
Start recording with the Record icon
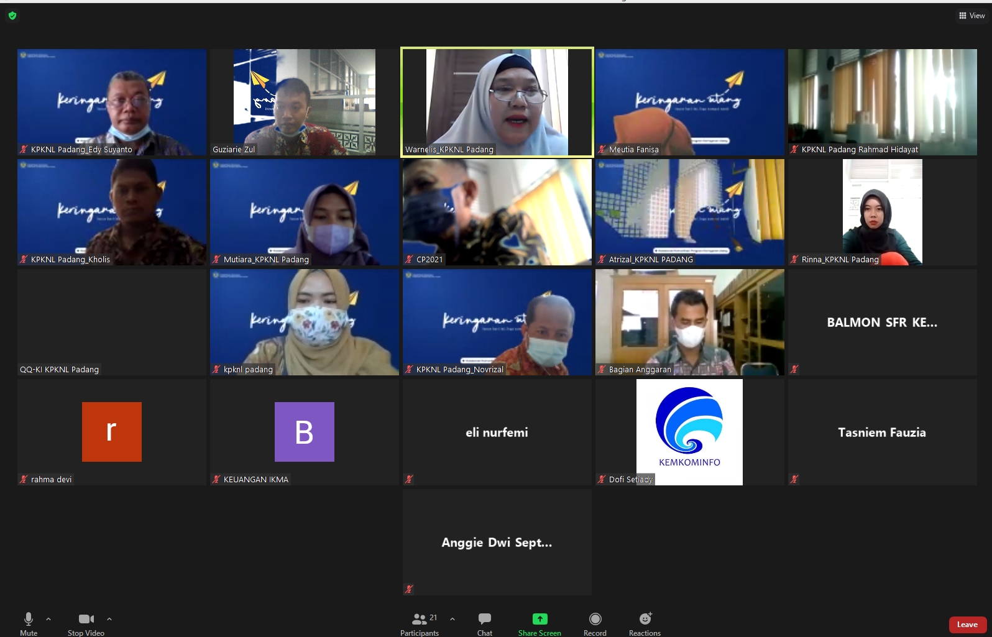[x=595, y=619]
